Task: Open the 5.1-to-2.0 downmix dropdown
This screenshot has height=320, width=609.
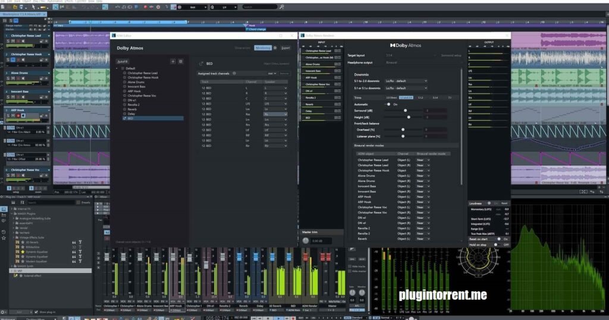Action: 406,81
